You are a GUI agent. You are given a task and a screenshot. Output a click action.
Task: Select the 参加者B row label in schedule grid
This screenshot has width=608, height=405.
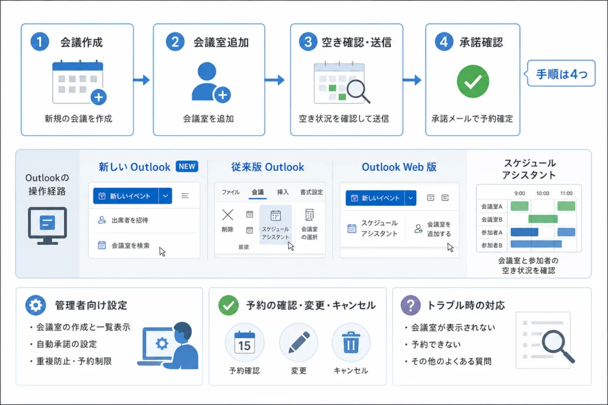click(492, 245)
